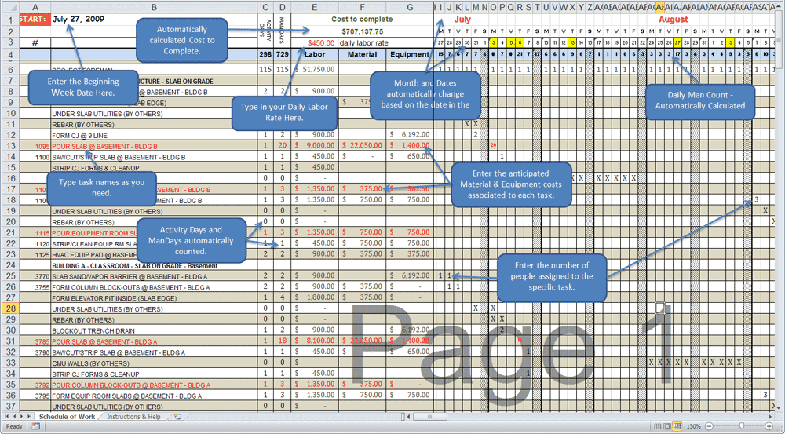Select the Page Break Preview icon
The image size is (785, 434).
[x=677, y=426]
